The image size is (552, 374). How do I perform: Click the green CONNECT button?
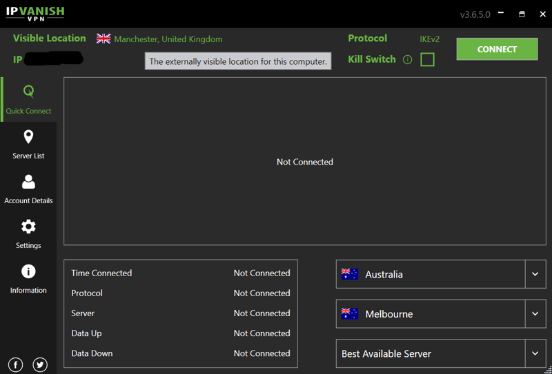pos(497,49)
